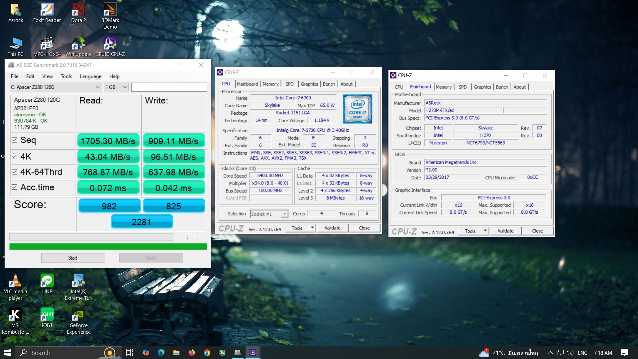Toggle the Acc.time checkbox
The image size is (638, 359).
coord(14,187)
